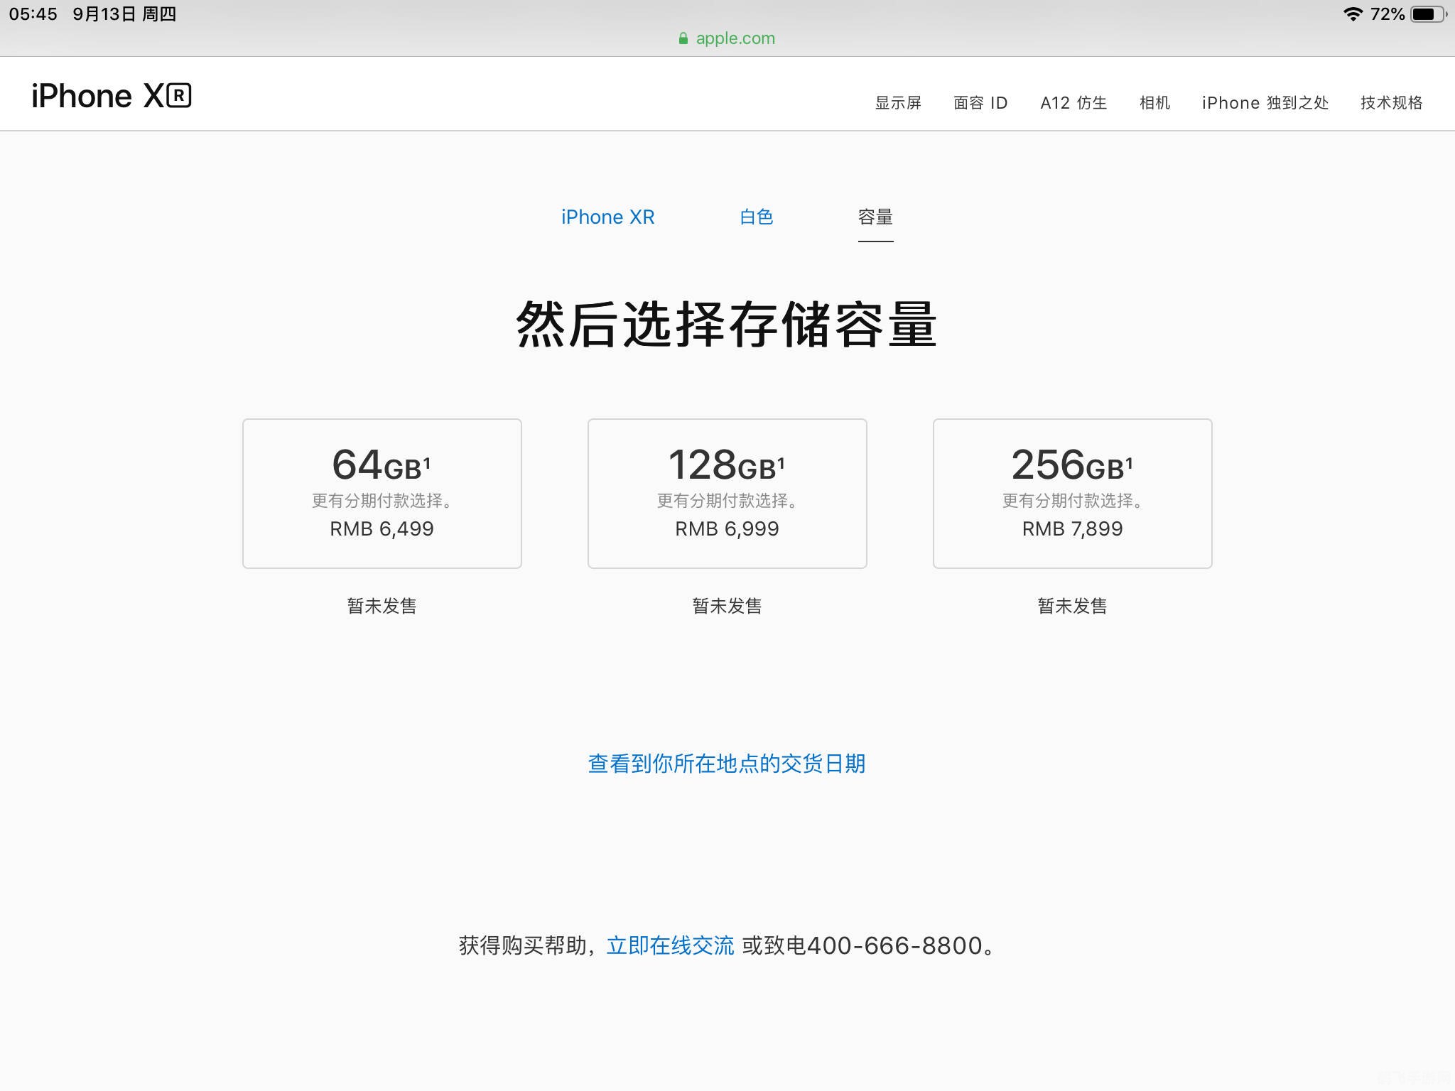Select the 64GB storage option

point(382,494)
